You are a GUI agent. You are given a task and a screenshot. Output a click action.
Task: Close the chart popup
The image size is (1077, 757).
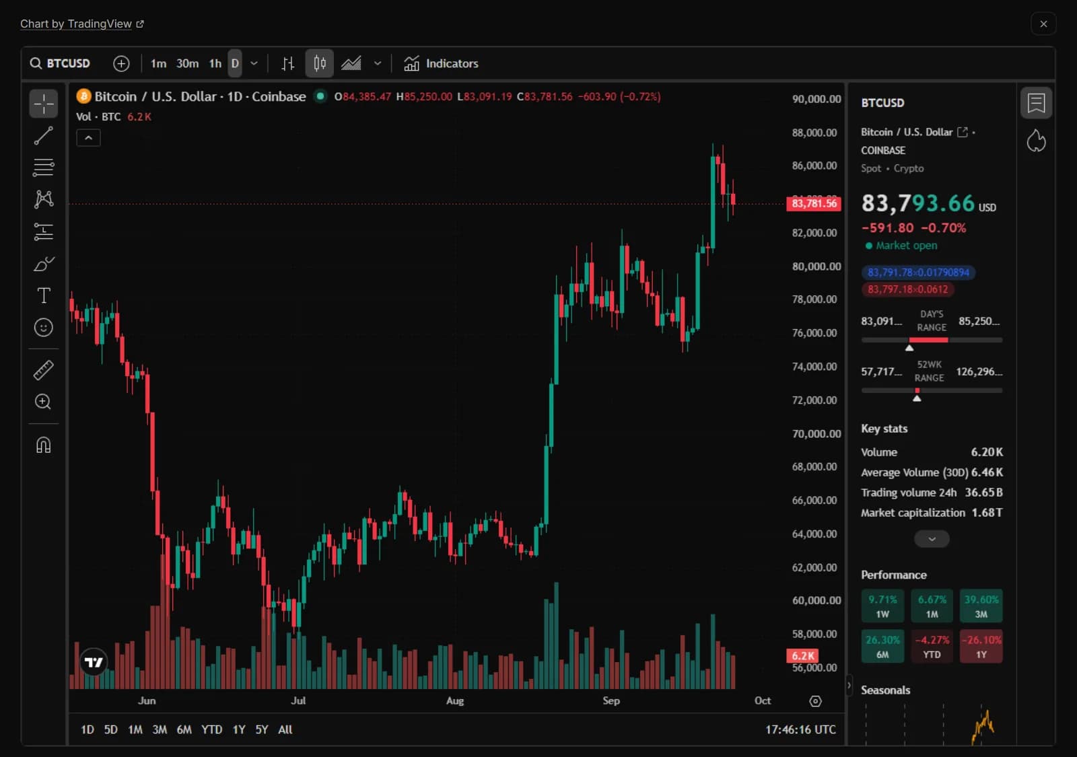pos(1043,24)
